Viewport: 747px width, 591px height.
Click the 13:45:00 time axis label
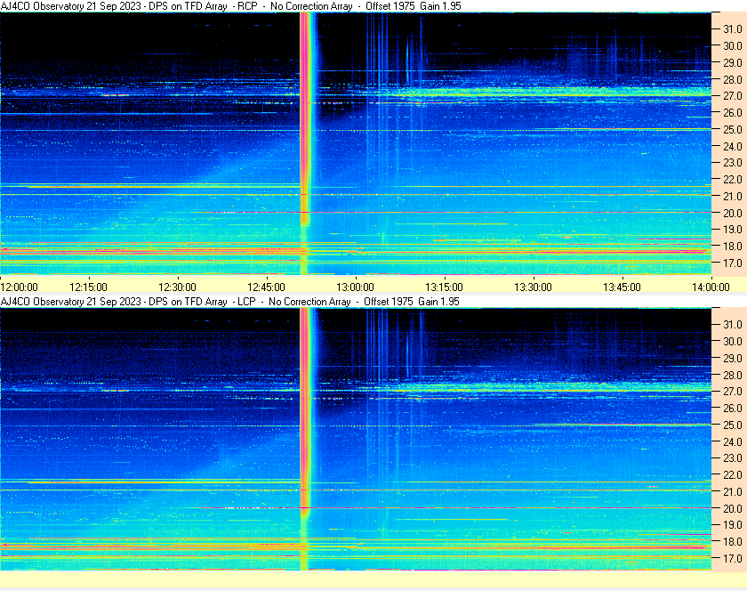[622, 287]
